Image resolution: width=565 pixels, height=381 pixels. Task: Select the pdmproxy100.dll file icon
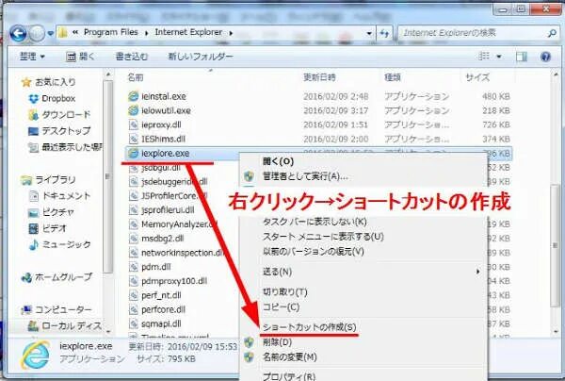pyautogui.click(x=134, y=281)
